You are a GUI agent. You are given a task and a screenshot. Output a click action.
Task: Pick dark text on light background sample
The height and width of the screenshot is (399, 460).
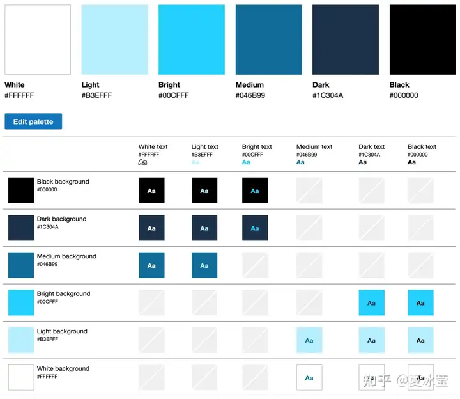click(x=372, y=340)
